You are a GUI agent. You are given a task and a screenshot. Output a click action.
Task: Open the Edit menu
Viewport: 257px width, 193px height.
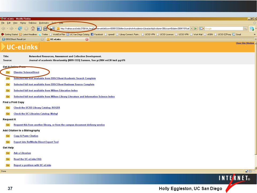[9, 23]
